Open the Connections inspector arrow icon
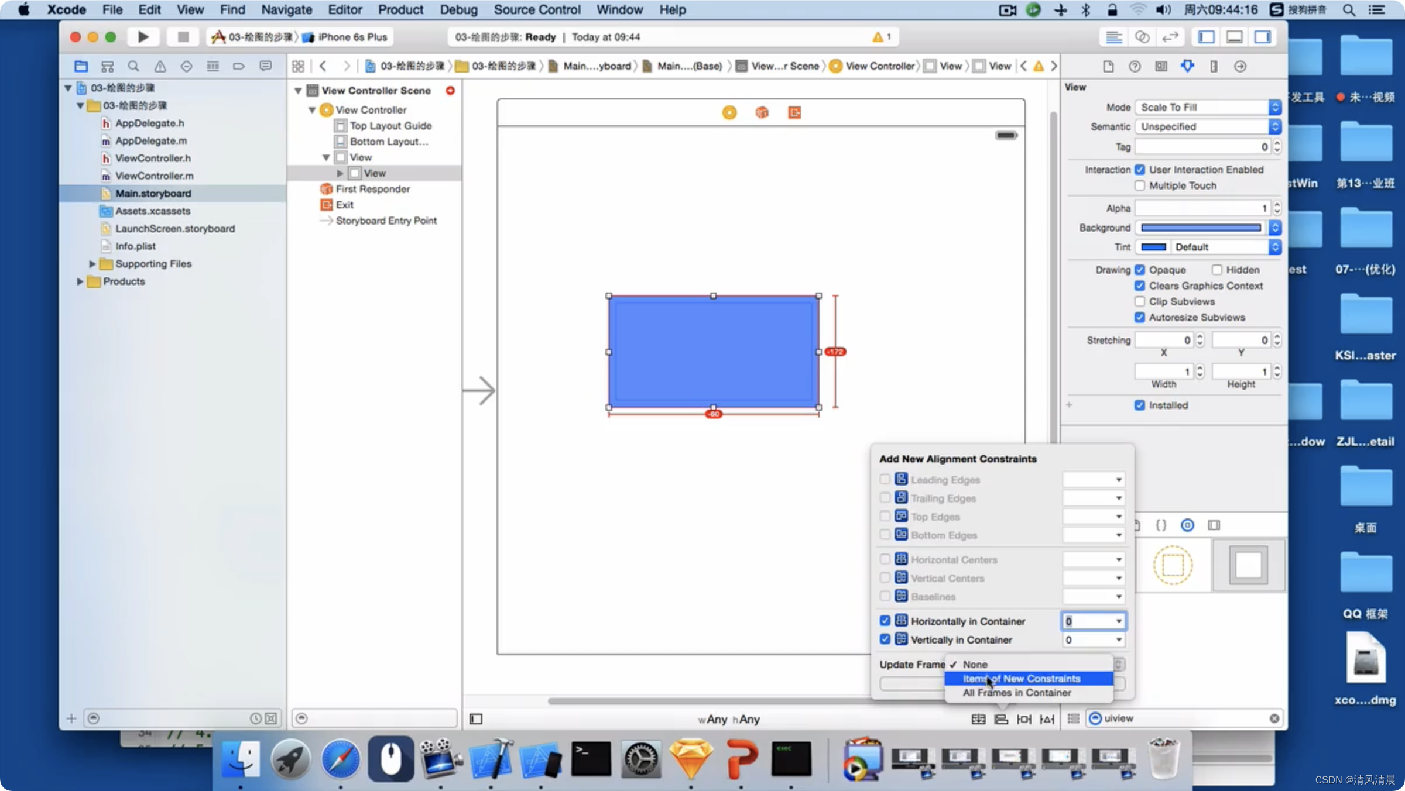Screen dimensions: 1405x791 click(x=1240, y=66)
